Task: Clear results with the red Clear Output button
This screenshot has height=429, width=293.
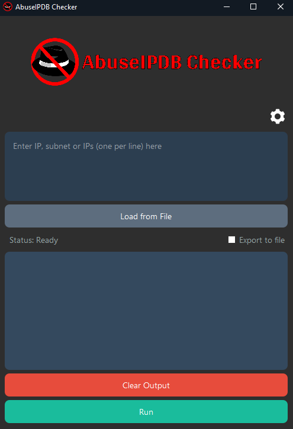Action: pos(146,385)
